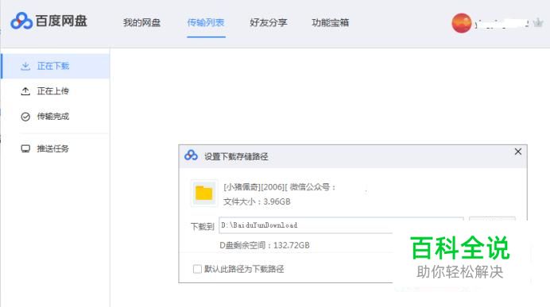Click the Baidu Netdisk logo

[48, 21]
